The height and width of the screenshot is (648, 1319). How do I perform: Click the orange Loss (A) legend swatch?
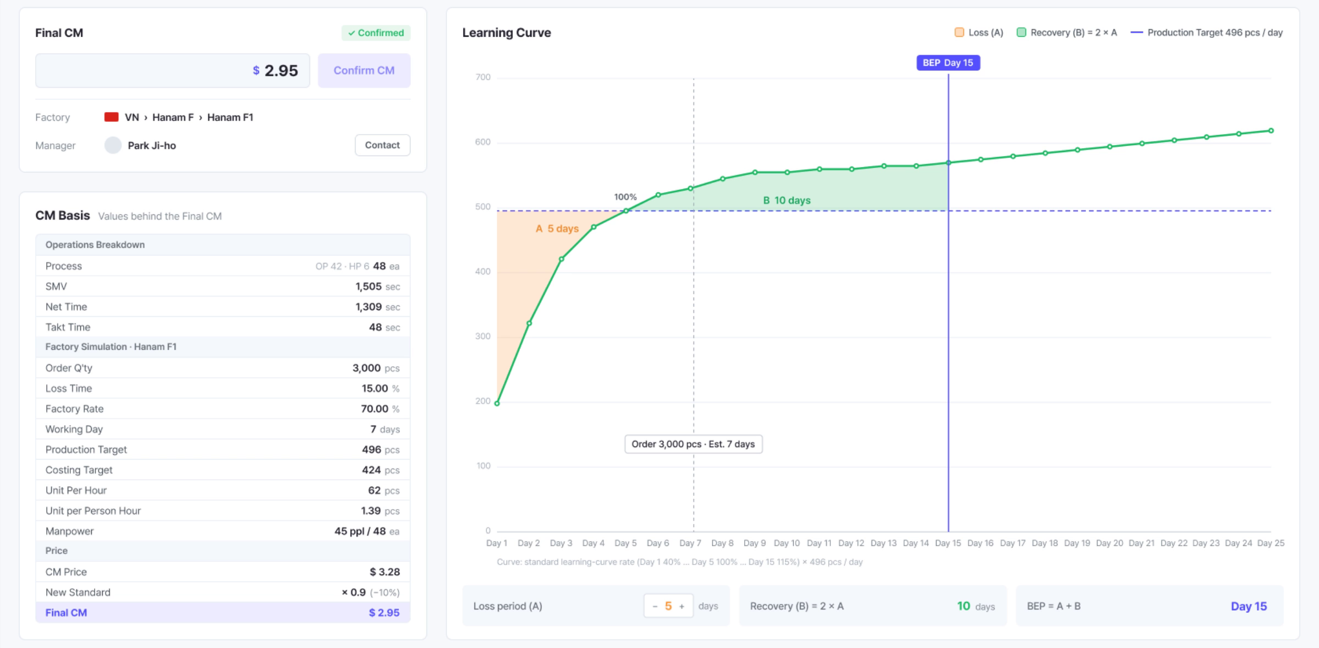tap(959, 32)
